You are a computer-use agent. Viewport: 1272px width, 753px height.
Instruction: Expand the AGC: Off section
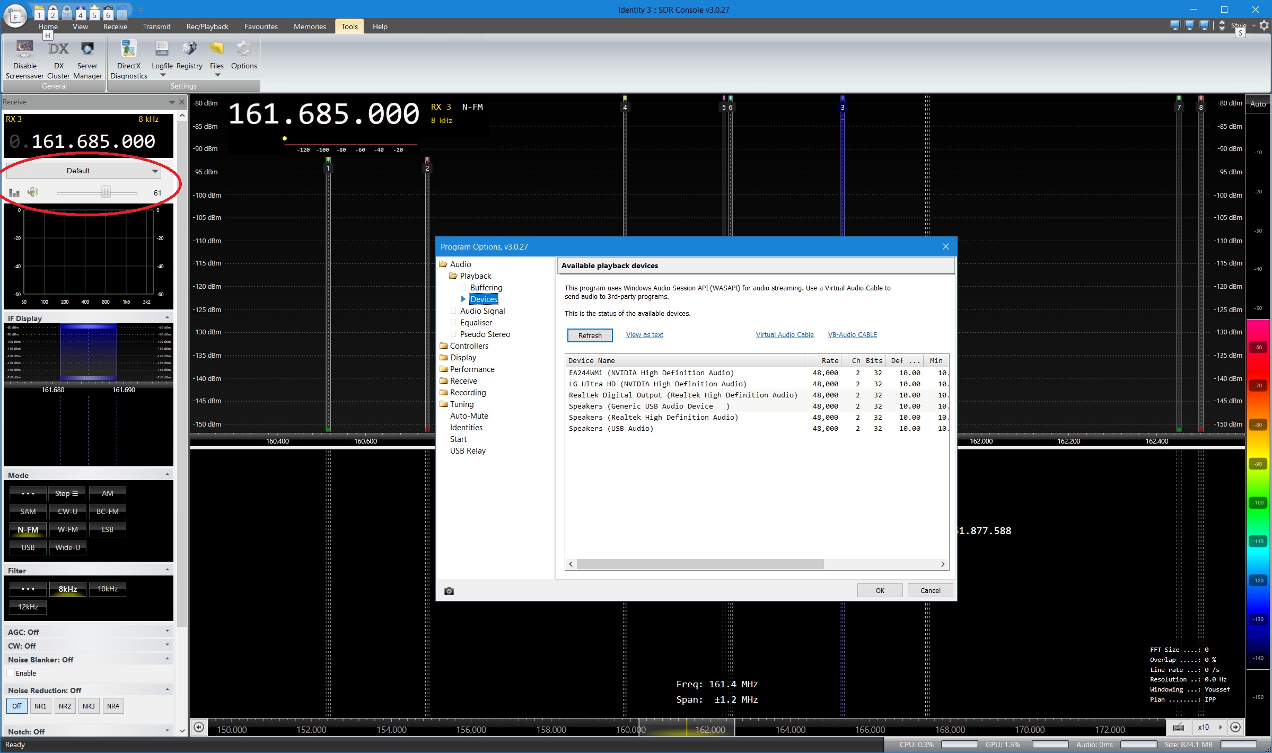(x=167, y=631)
